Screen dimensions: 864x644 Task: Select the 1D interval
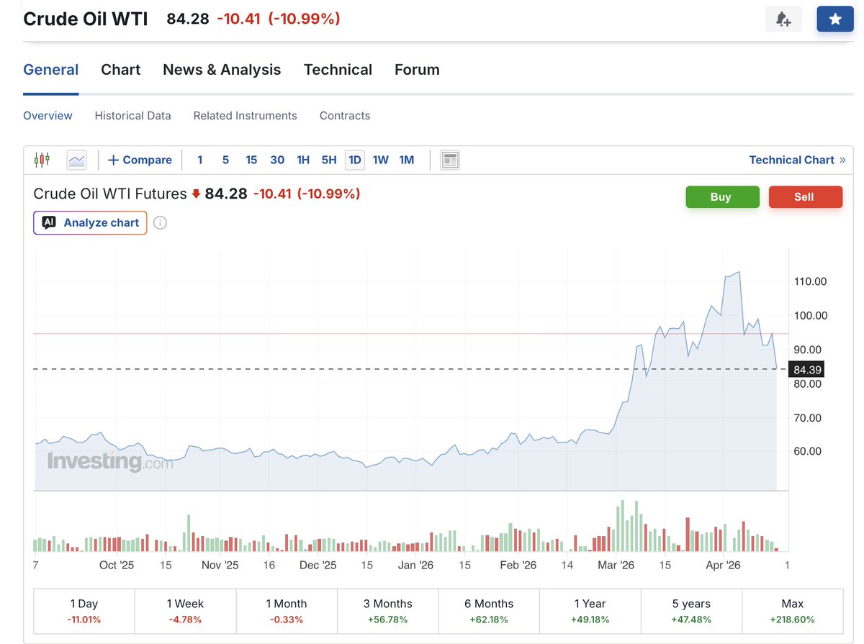(x=355, y=160)
